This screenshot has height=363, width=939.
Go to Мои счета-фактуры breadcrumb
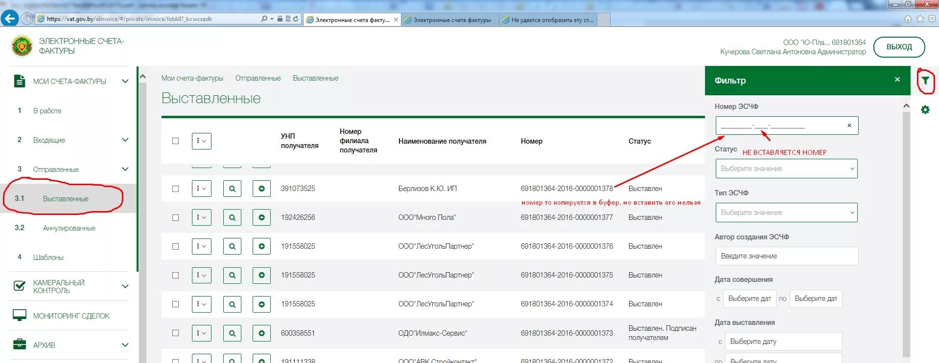point(192,78)
